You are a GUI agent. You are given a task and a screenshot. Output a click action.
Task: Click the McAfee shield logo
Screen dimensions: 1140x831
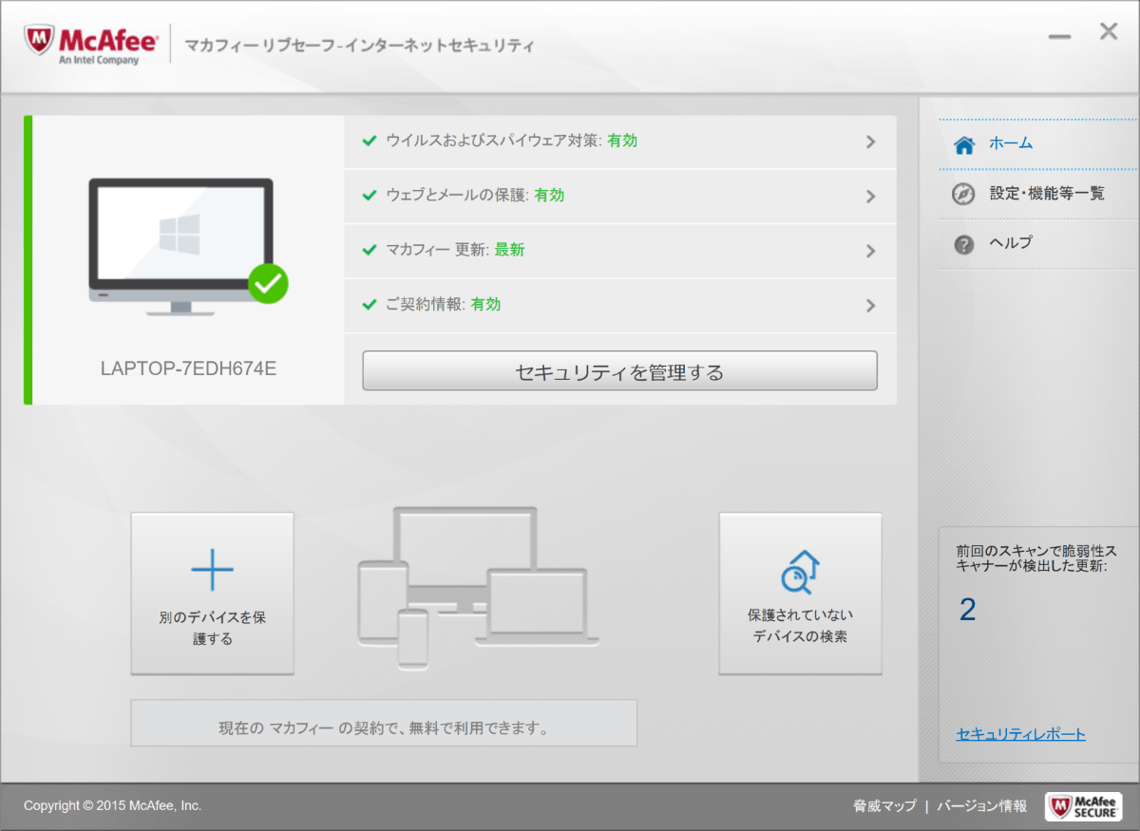point(40,44)
